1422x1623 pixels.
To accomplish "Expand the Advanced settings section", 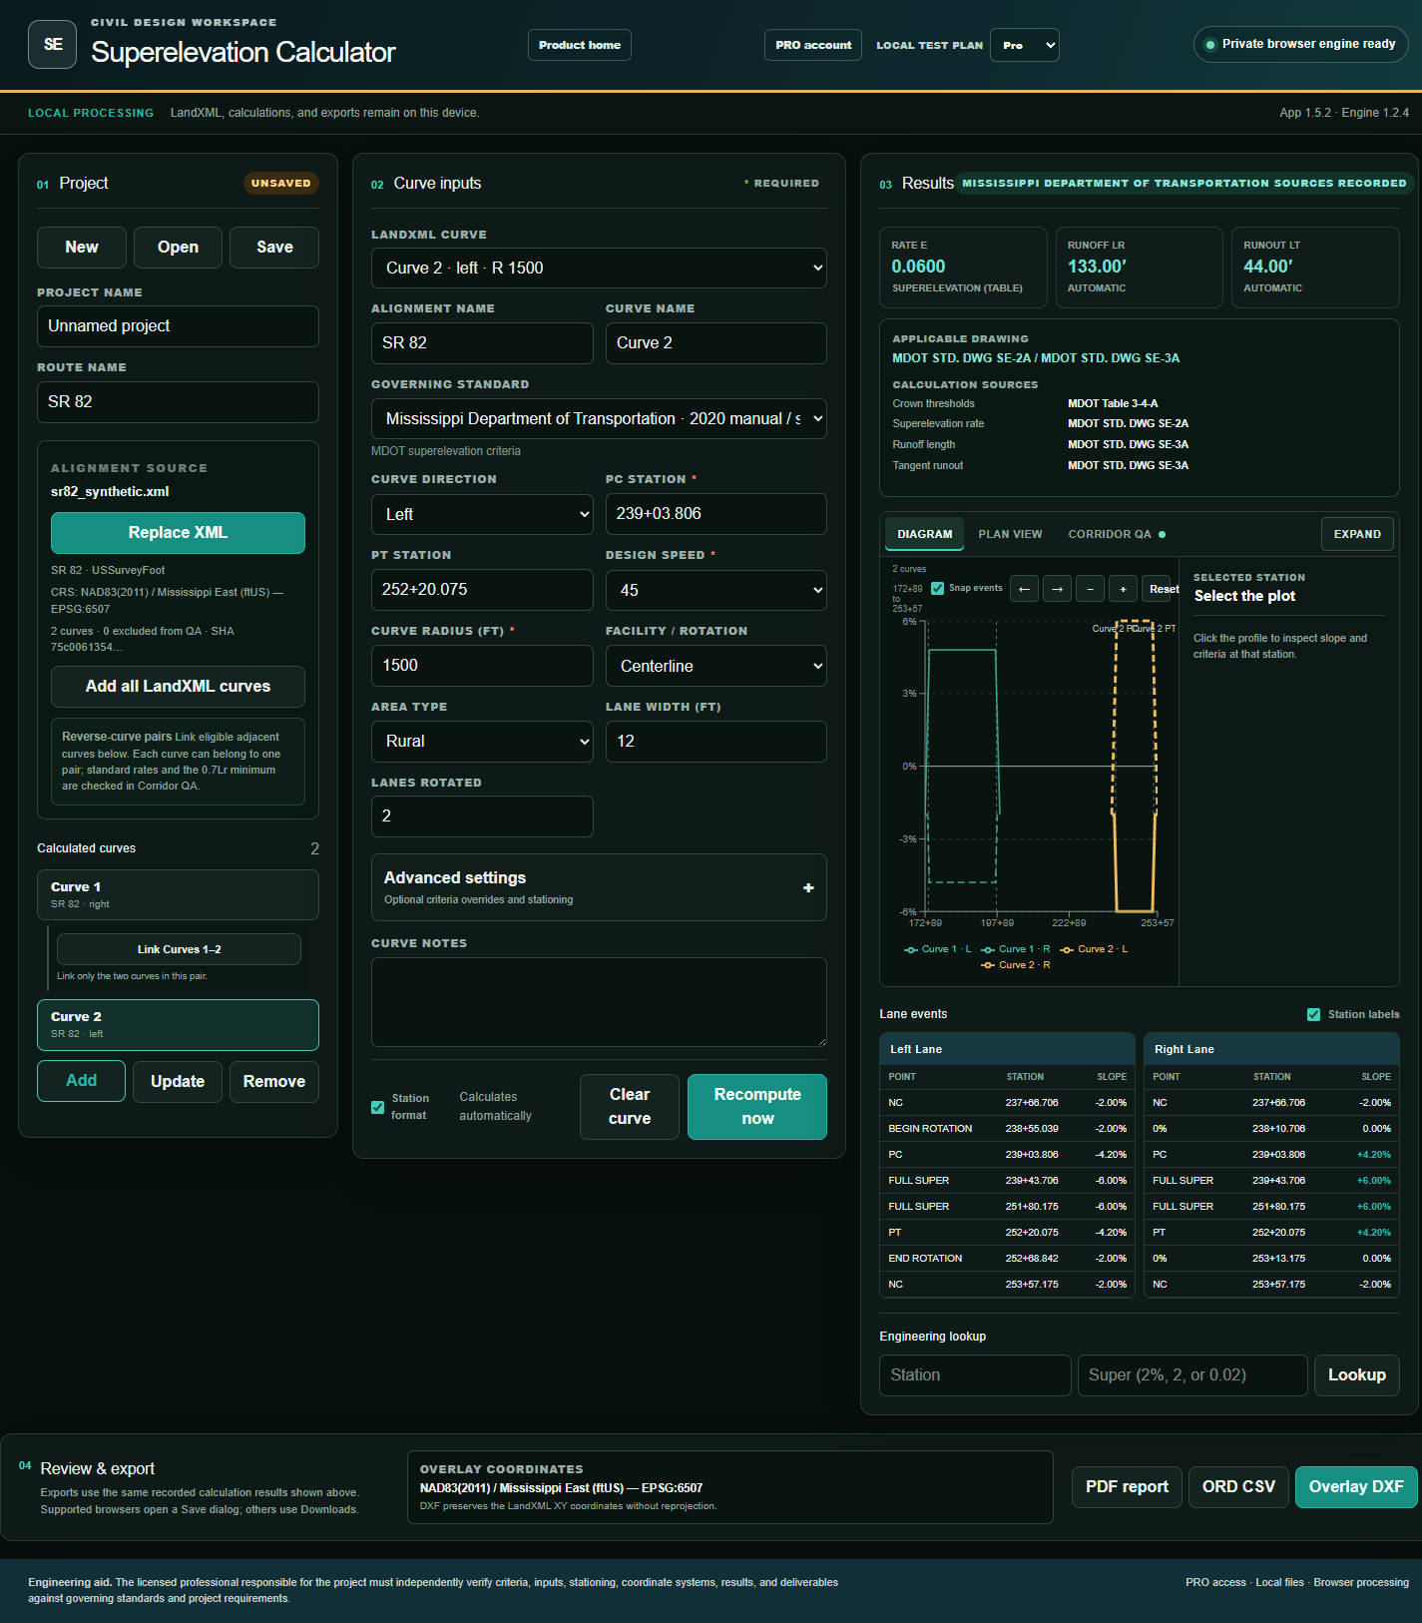I will pyautogui.click(x=599, y=887).
